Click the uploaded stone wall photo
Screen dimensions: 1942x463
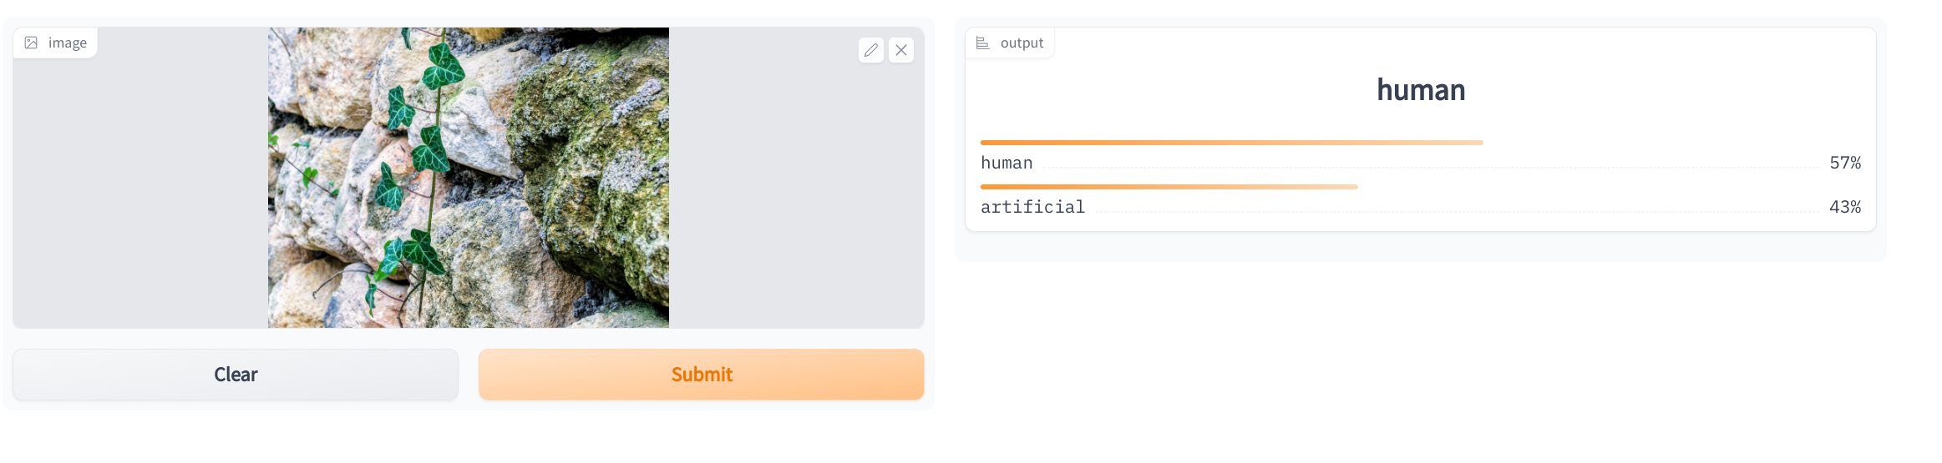point(469,178)
